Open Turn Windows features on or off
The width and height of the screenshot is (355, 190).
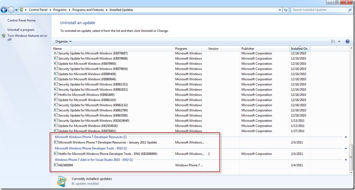[x=27, y=38]
